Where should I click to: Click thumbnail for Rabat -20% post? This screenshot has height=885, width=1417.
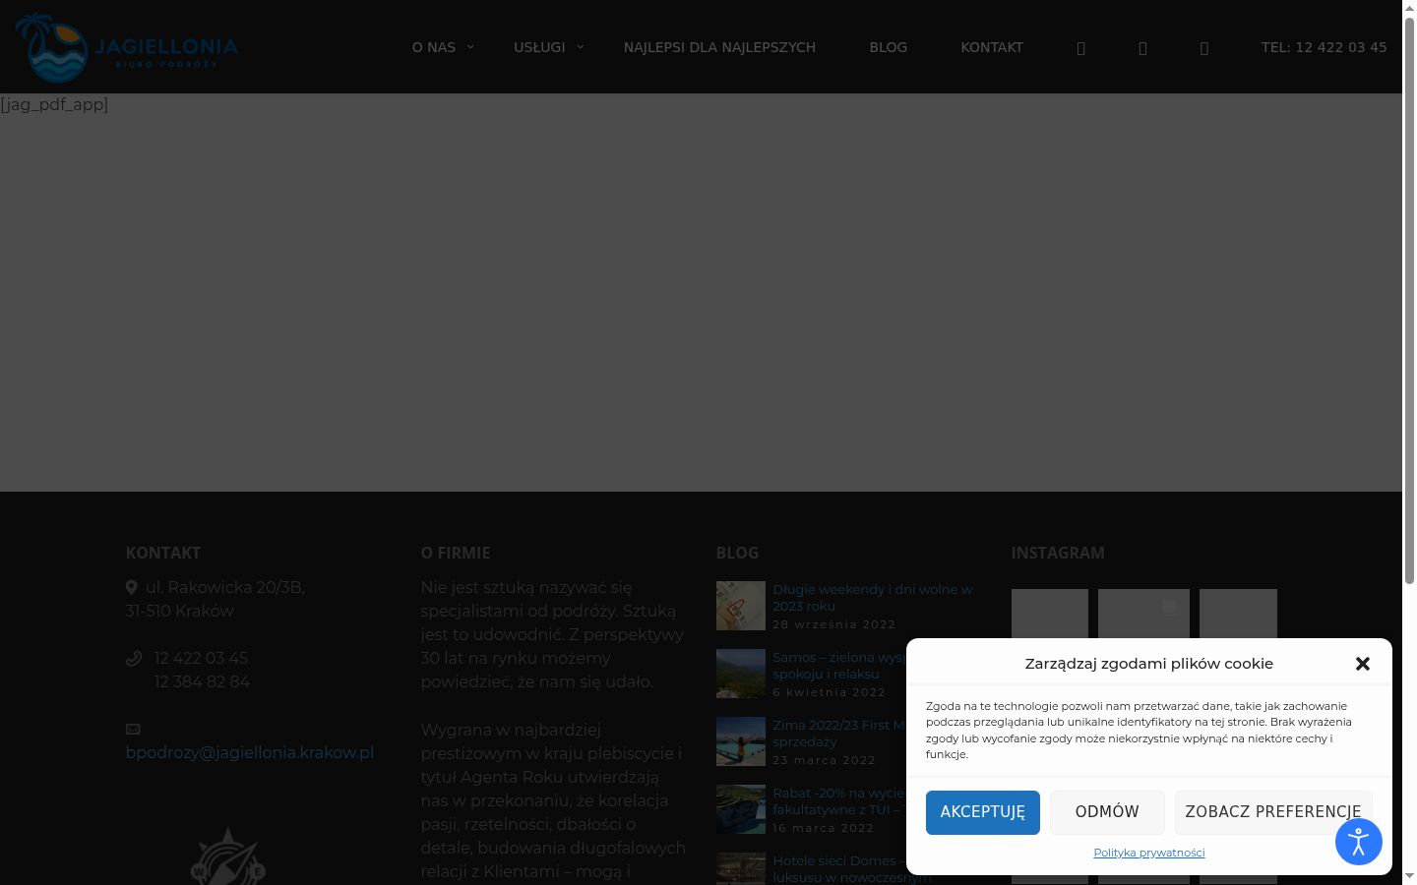point(741,808)
